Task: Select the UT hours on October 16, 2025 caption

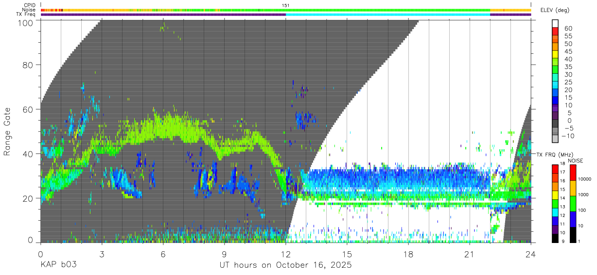Action: [286, 265]
